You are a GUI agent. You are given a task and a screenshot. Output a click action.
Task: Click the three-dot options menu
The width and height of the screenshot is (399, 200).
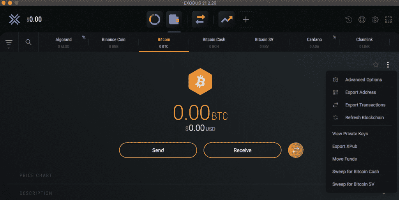coord(388,65)
